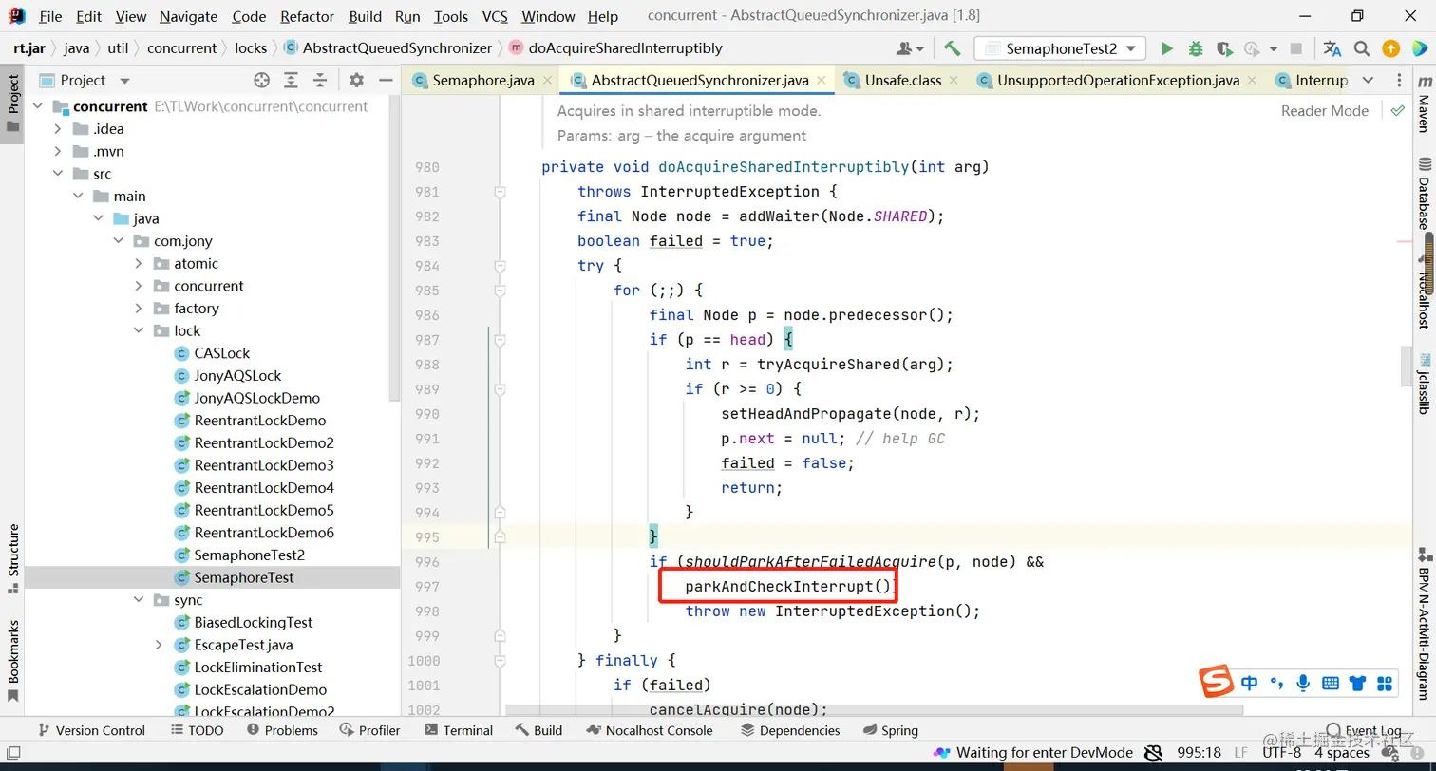Toggle the Bookmarks tool window
The image size is (1436, 771).
tap(13, 661)
